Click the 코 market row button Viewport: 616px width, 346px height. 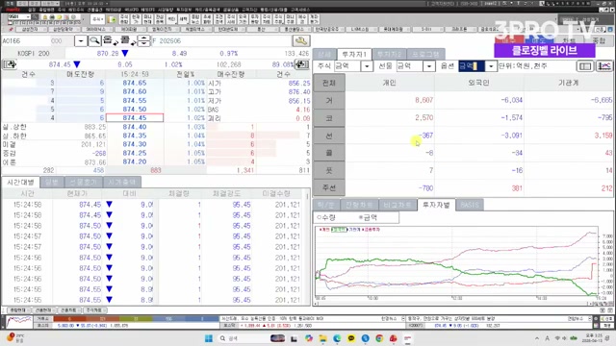[x=329, y=118]
